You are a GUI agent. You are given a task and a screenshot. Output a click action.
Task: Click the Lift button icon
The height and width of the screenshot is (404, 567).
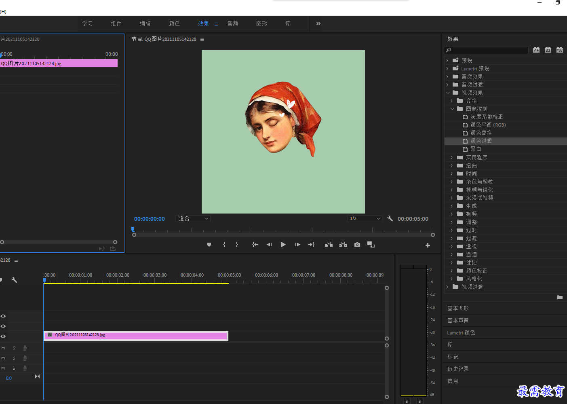tap(329, 245)
